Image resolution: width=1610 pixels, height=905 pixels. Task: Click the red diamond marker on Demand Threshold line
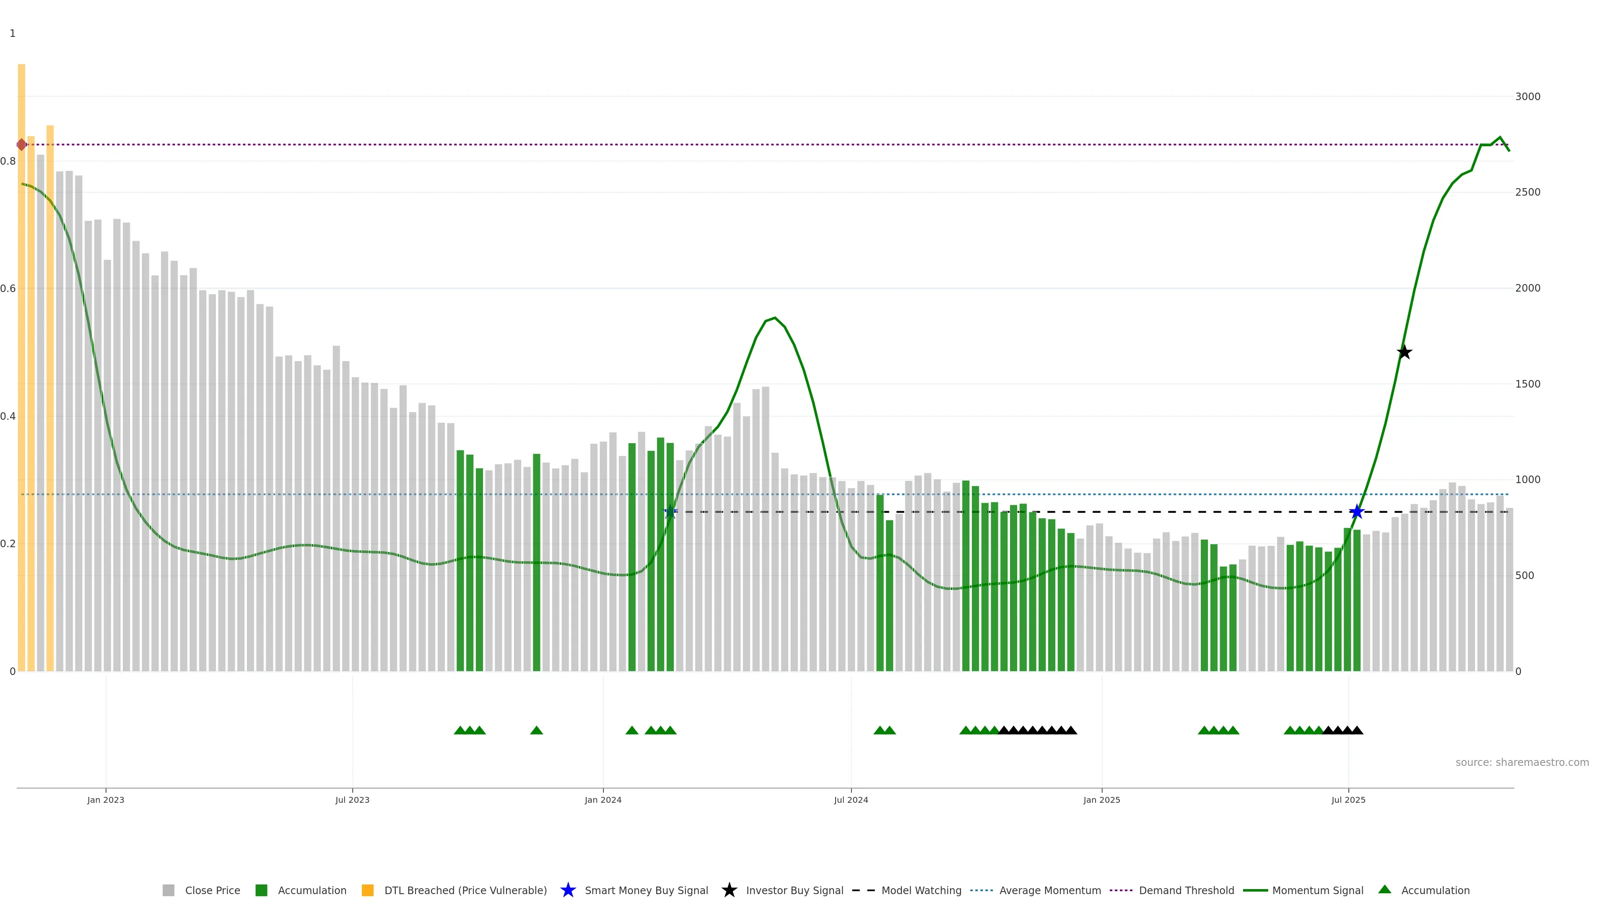click(22, 145)
